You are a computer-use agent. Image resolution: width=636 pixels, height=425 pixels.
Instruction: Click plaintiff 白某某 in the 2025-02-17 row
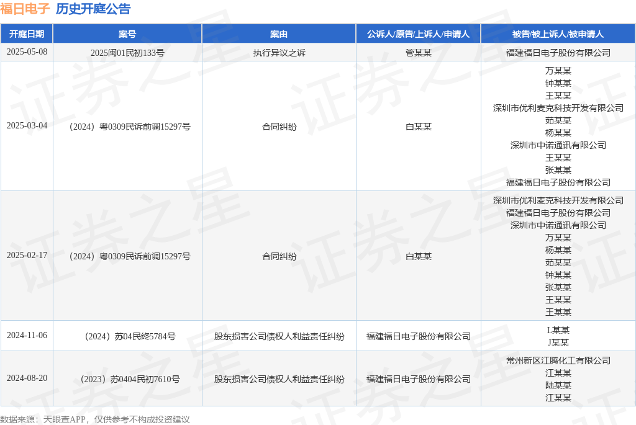coord(419,256)
